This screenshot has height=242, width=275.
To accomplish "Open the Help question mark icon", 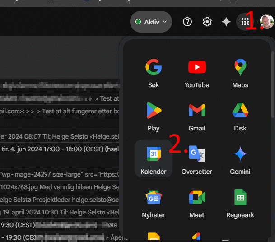I will (x=187, y=22).
